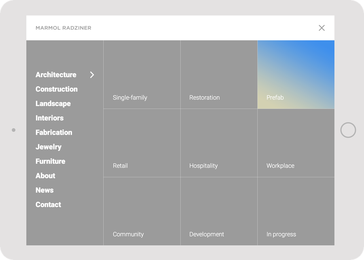Select Fabrication from the side menu
The image size is (364, 260).
click(54, 132)
